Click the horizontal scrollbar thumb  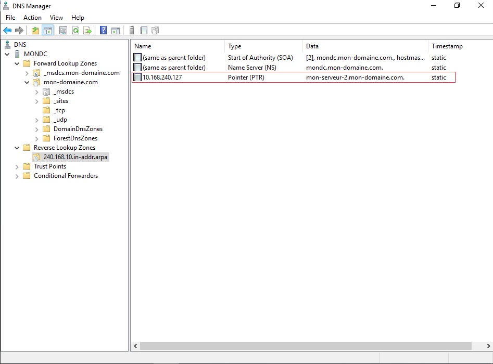pos(306,346)
